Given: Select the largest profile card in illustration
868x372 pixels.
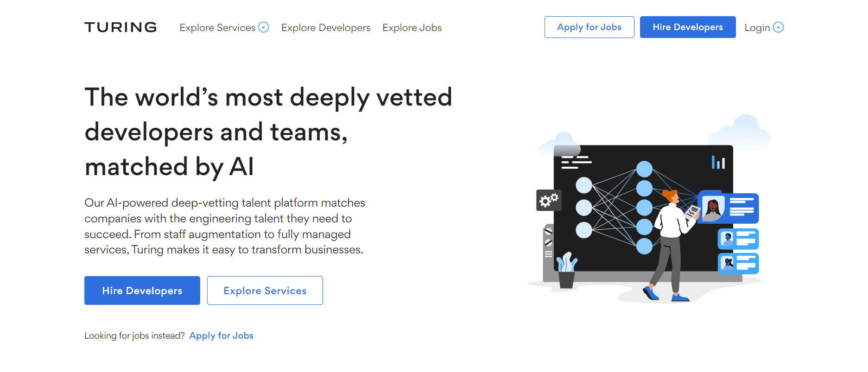Looking at the screenshot, I should (x=729, y=208).
